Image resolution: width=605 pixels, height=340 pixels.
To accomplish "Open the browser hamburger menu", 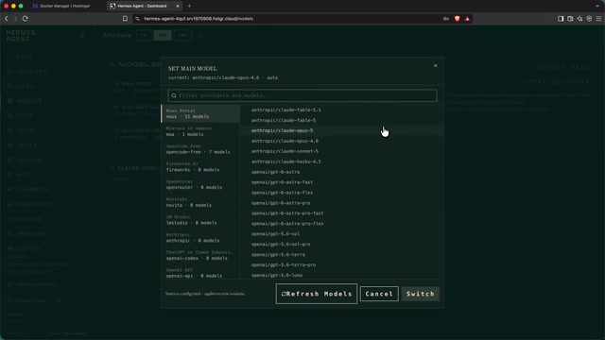I will [598, 19].
